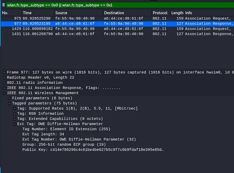The image size is (234, 173).
Task: Sort packets by the Time column header
Action: 27,13
